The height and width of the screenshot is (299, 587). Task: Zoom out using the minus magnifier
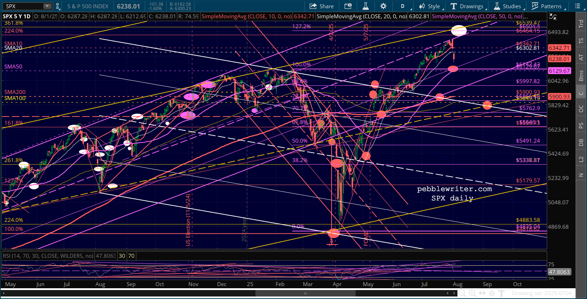coord(462,293)
